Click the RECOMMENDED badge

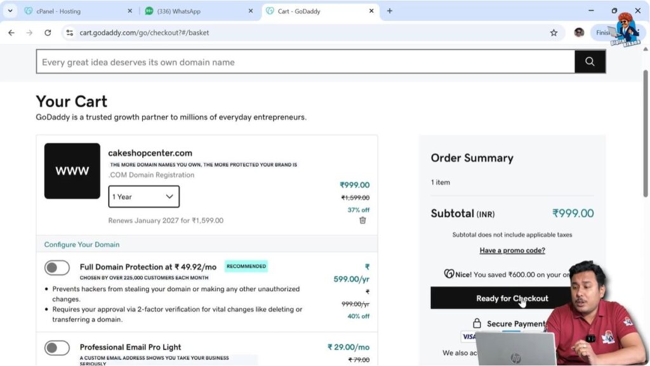click(246, 266)
